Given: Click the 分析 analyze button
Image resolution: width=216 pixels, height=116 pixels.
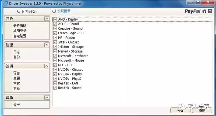Looking at the screenshot, I should pyautogui.click(x=180, y=110).
